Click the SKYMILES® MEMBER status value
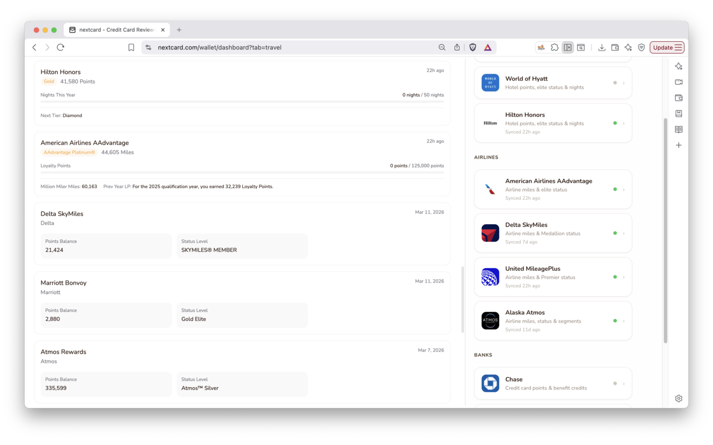Image resolution: width=713 pixels, height=445 pixels. click(x=209, y=250)
